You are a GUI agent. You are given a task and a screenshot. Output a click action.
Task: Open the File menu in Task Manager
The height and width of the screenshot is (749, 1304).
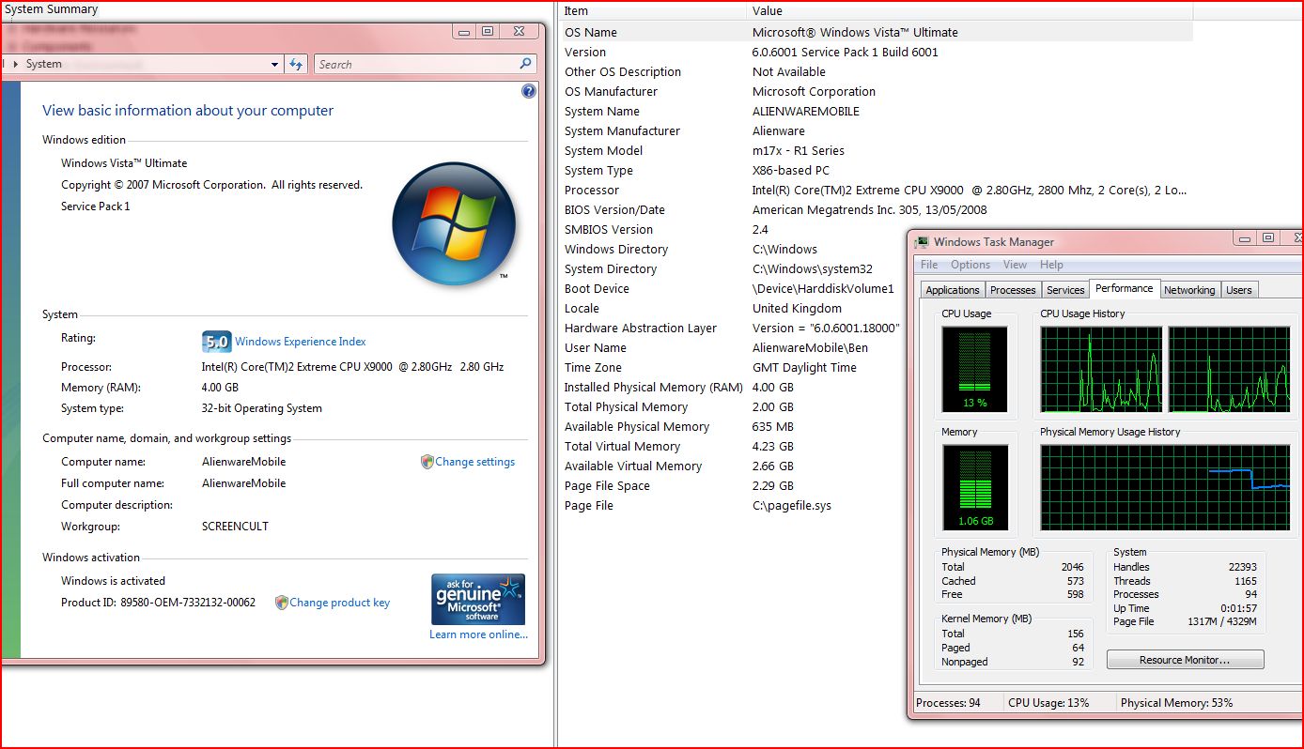coord(929,265)
